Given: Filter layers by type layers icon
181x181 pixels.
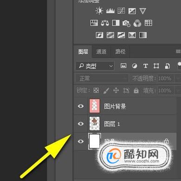Looking at the screenshot, I should pos(145,66).
